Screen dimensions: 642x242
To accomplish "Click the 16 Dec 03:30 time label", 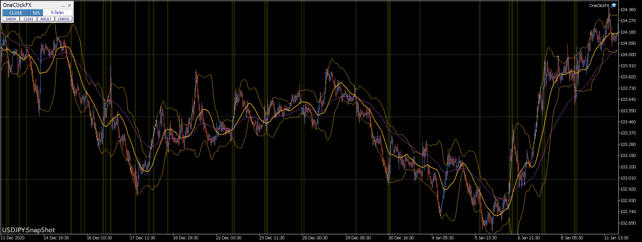I will tap(99, 238).
